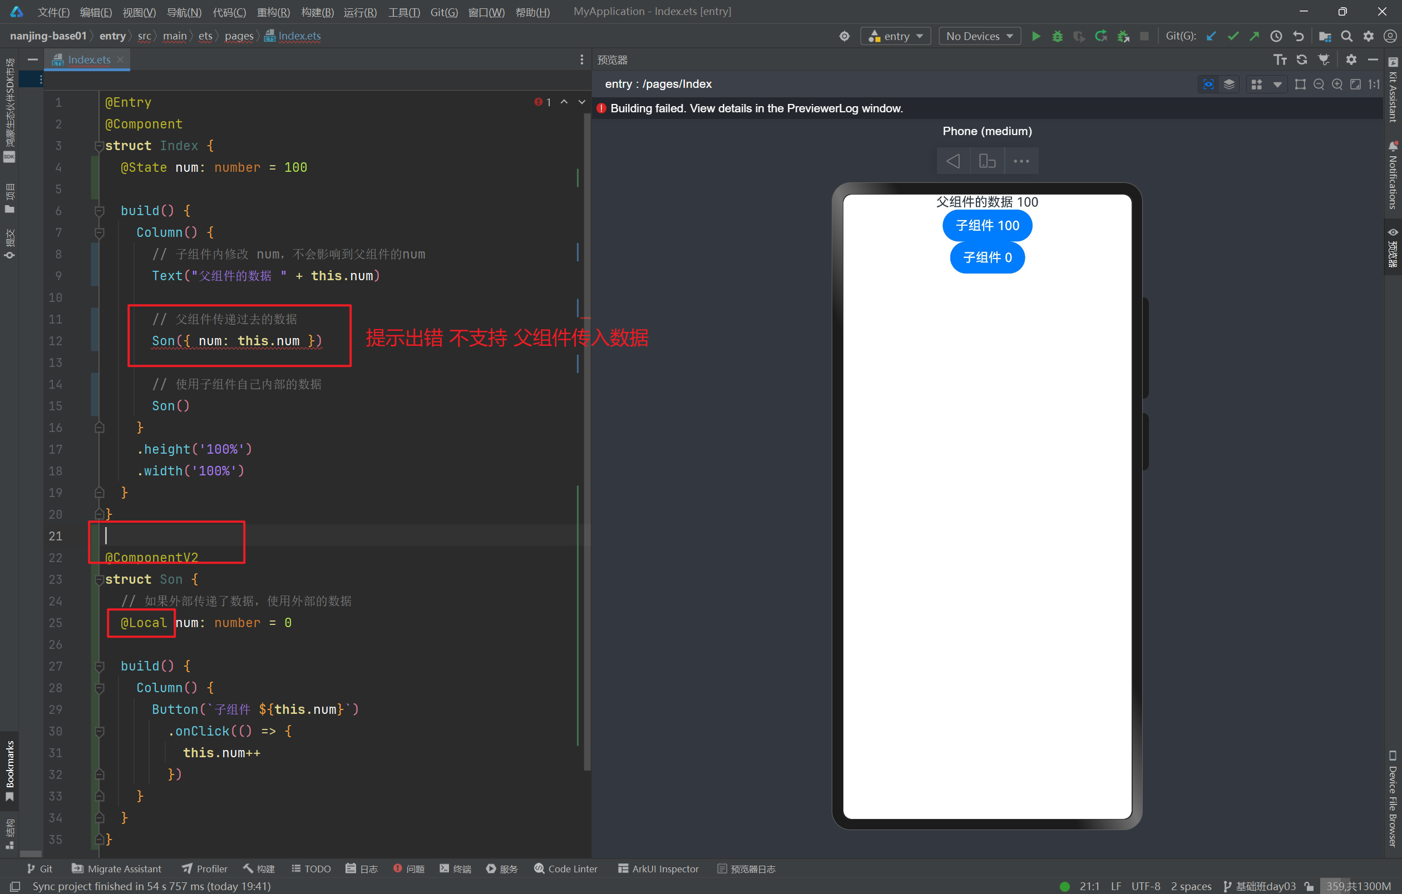Go back in the preview device
This screenshot has width=1402, height=894.
point(953,161)
